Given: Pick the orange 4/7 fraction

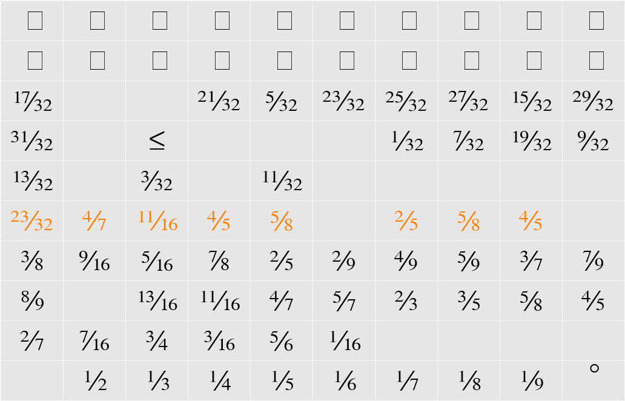Looking at the screenshot, I should (95, 221).
